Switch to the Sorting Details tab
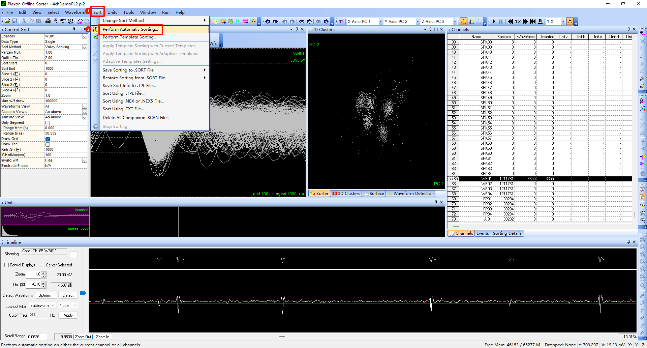The height and width of the screenshot is (348, 647). 507,233
